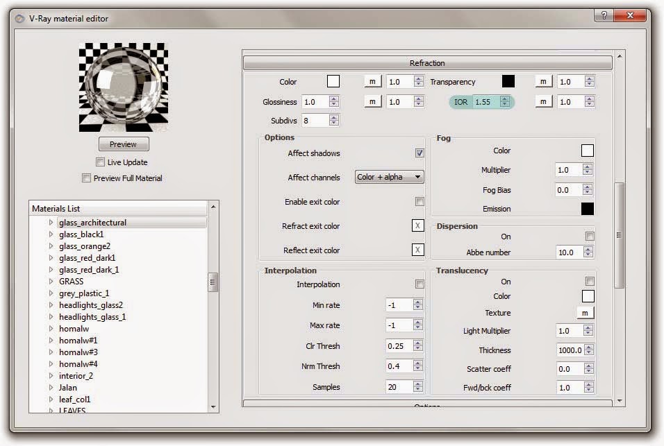Collapse the Refraction rollout header
Viewport: 664px width, 446px height.
click(427, 63)
